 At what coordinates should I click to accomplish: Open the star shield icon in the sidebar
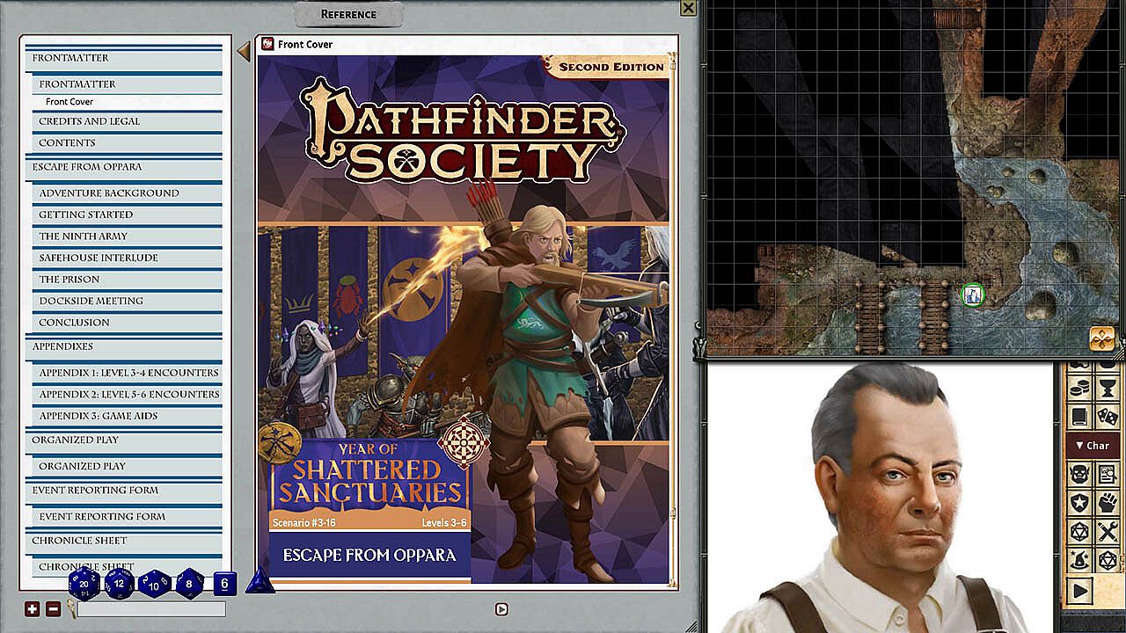pyautogui.click(x=1080, y=503)
